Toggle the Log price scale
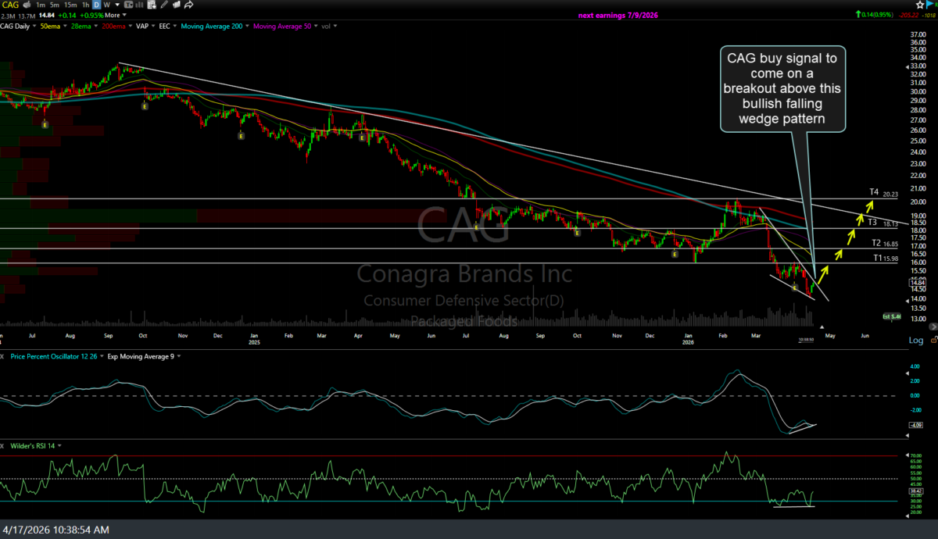This screenshot has width=938, height=539. [x=916, y=341]
